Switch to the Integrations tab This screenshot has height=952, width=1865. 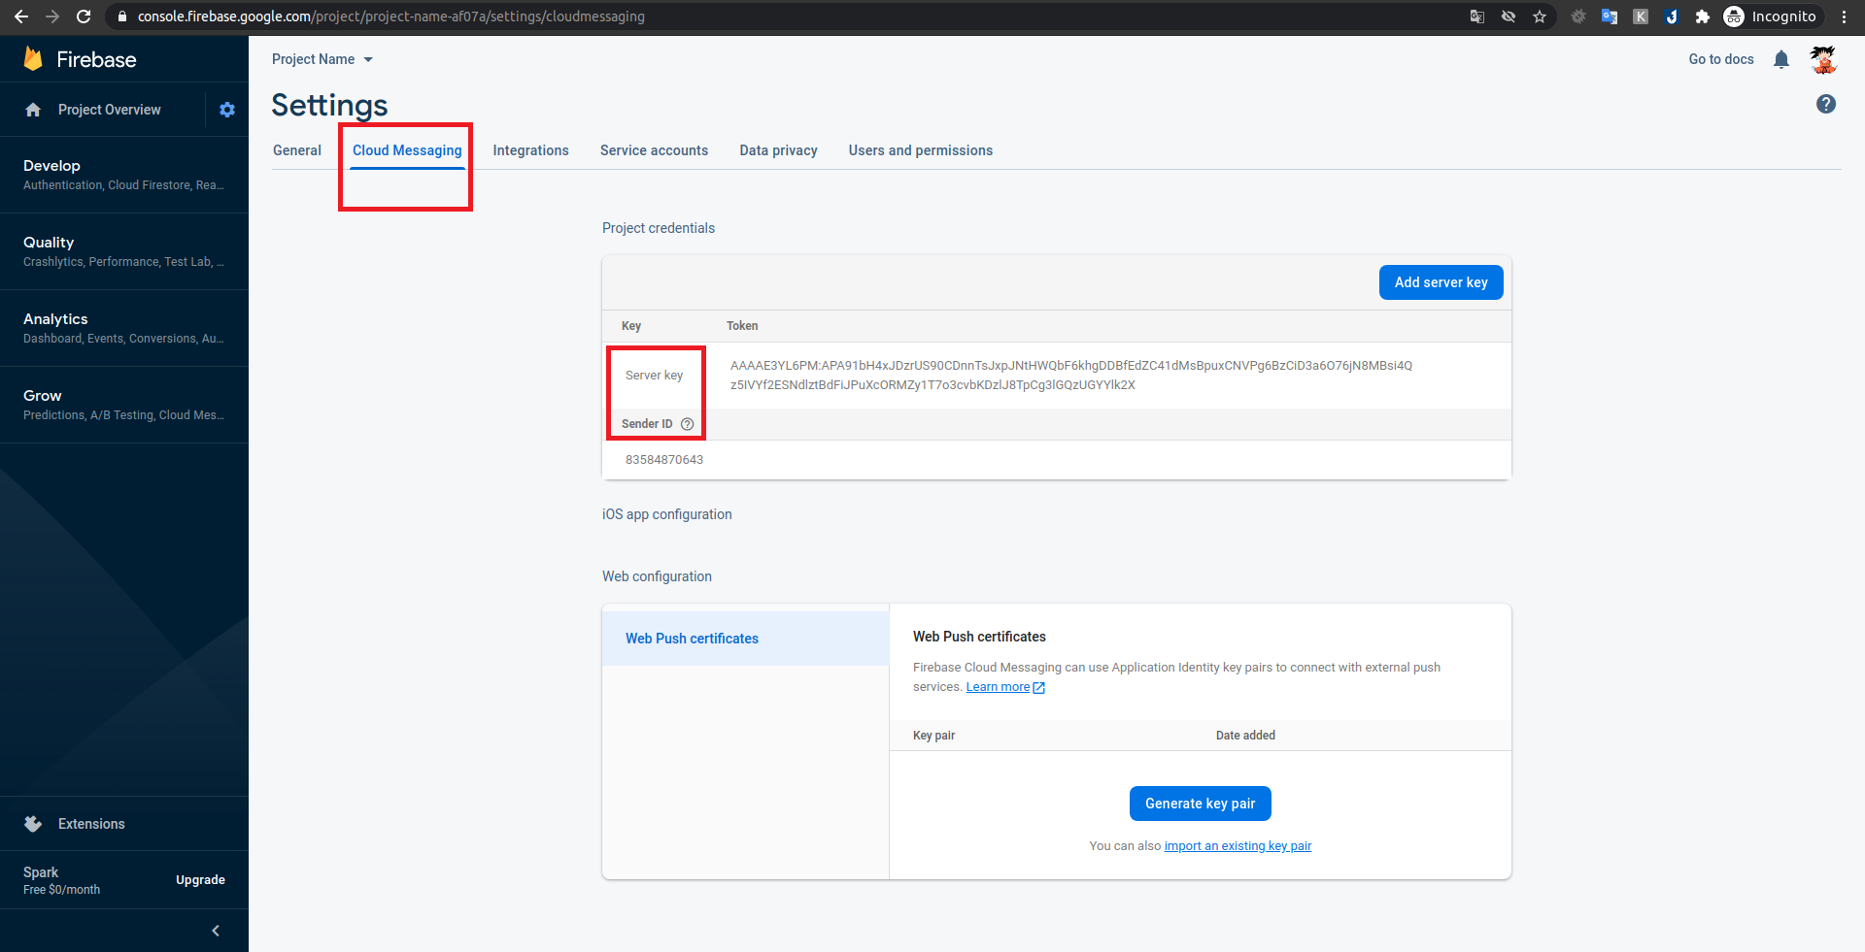pyautogui.click(x=530, y=150)
